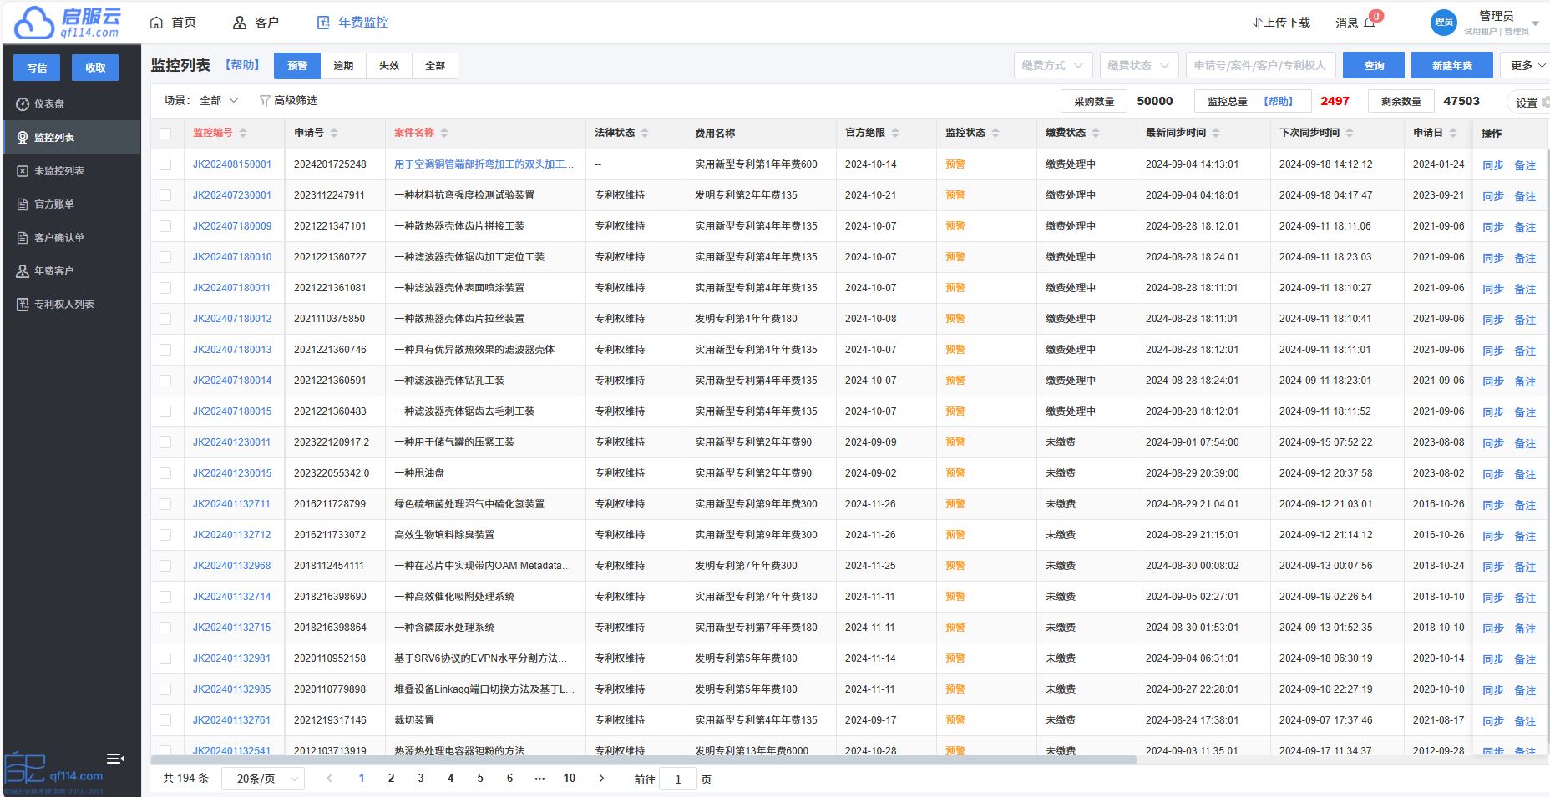Click 备注 for row JK202407230001
1550x797 pixels.
pyautogui.click(x=1525, y=196)
